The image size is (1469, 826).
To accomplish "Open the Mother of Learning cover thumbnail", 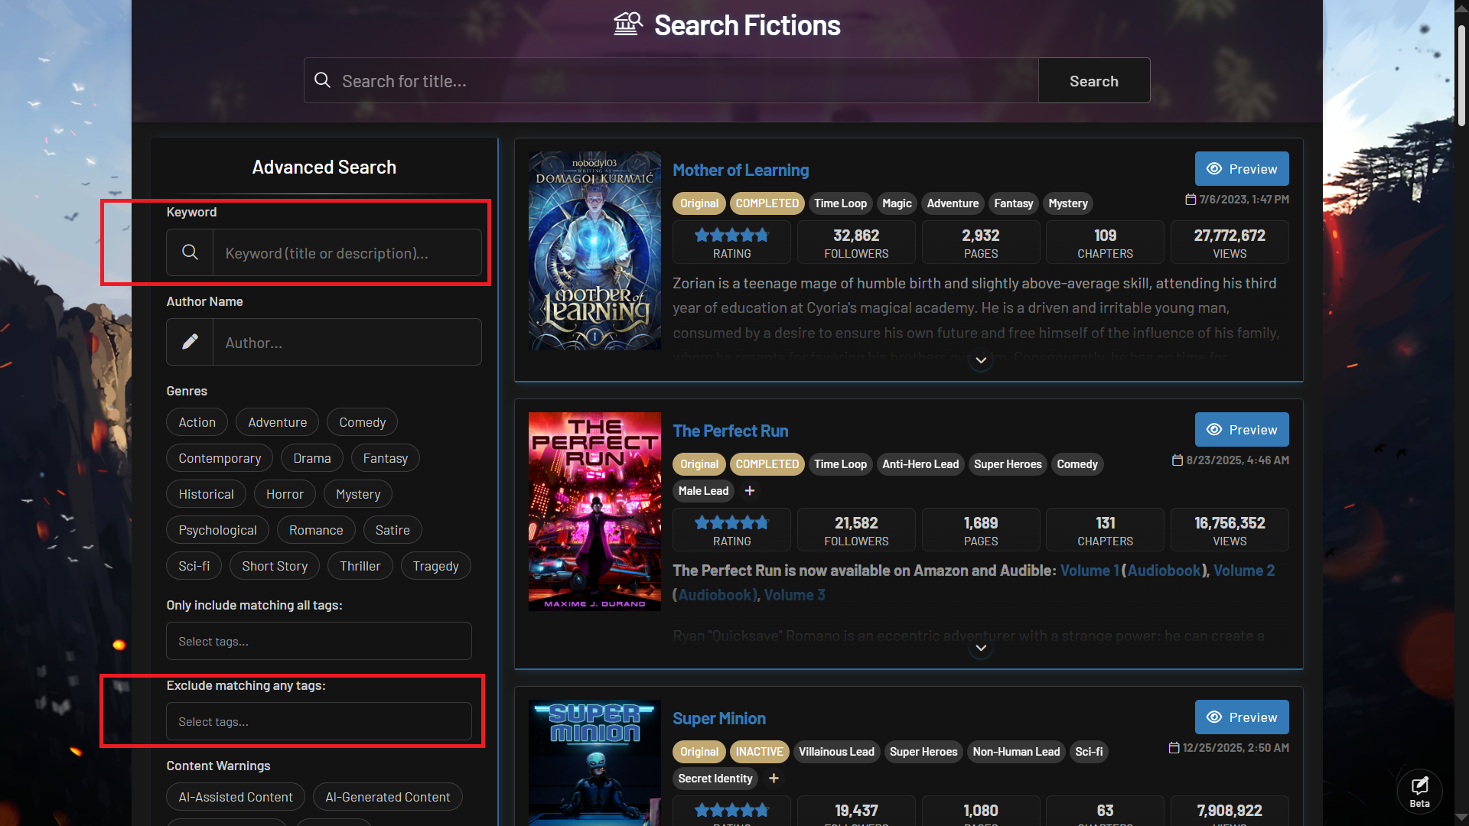I will 594,251.
